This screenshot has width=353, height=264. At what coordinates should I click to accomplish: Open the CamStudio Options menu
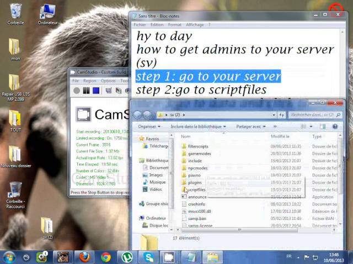(x=108, y=81)
